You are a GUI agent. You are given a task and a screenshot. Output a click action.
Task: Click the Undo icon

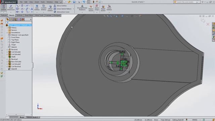coord(84,2)
